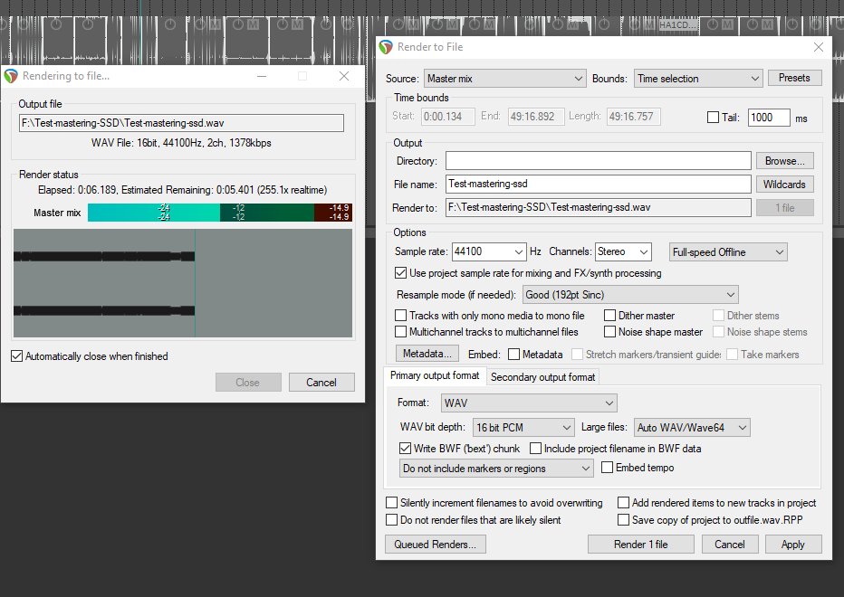The image size is (844, 597).
Task: Click the Master mix render level meter
Action: pos(220,213)
